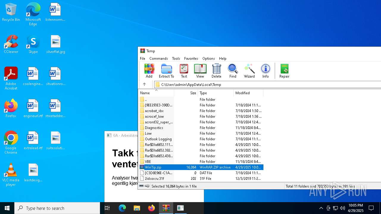This screenshot has height=214, width=381.
Task: Select the Diagnostics folder
Action: (201, 128)
